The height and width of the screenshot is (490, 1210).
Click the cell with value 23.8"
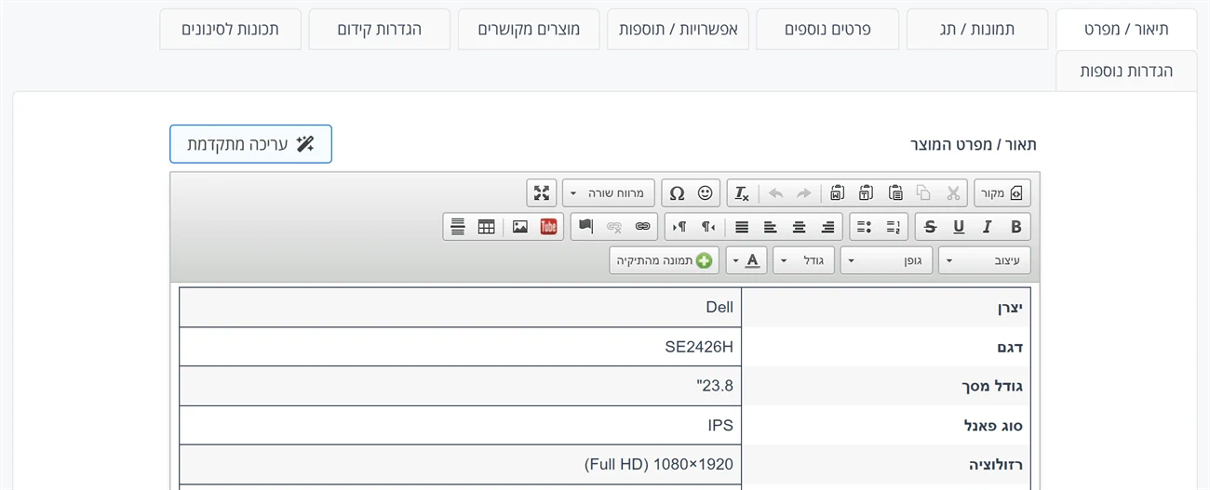[x=461, y=386]
